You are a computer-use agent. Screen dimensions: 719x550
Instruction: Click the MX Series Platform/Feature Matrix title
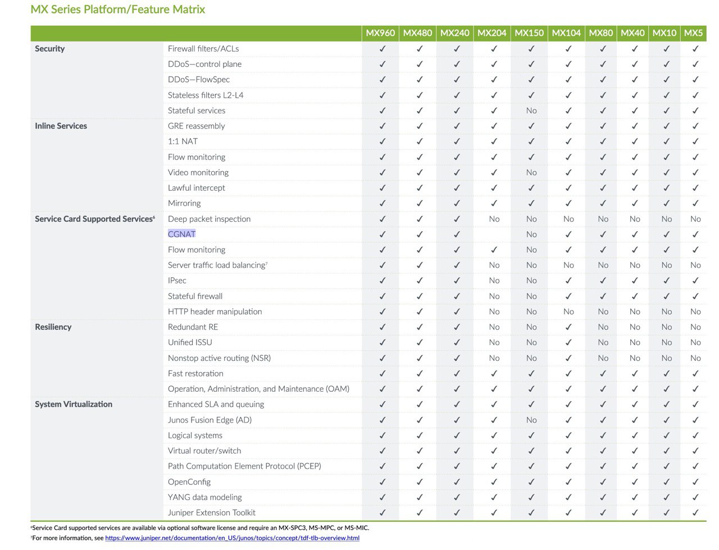[118, 10]
